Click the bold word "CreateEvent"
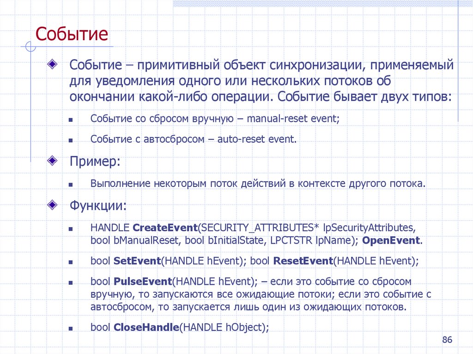Viewport: 473px width, 354px height. (x=165, y=228)
